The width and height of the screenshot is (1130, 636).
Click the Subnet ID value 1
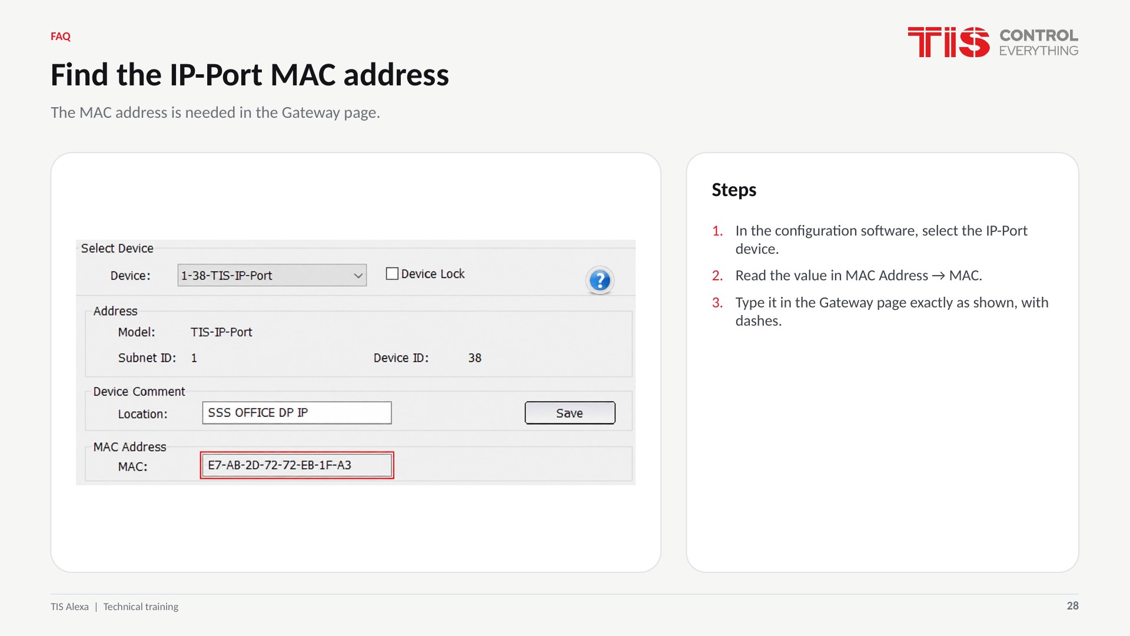tap(194, 358)
